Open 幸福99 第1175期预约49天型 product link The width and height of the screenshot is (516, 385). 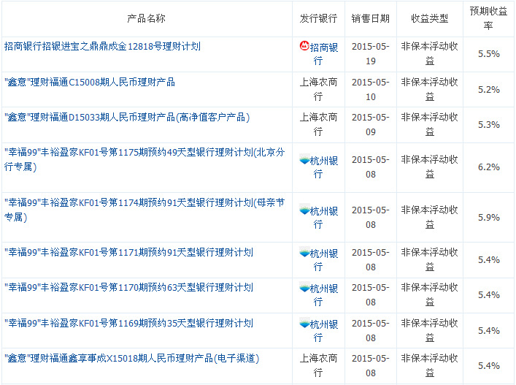(x=145, y=159)
